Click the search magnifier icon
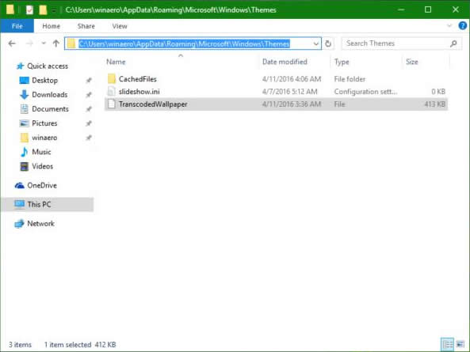This screenshot has height=352, width=470. coord(453,44)
